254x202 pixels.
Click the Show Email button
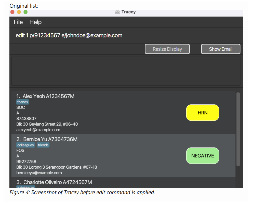(x=221, y=49)
